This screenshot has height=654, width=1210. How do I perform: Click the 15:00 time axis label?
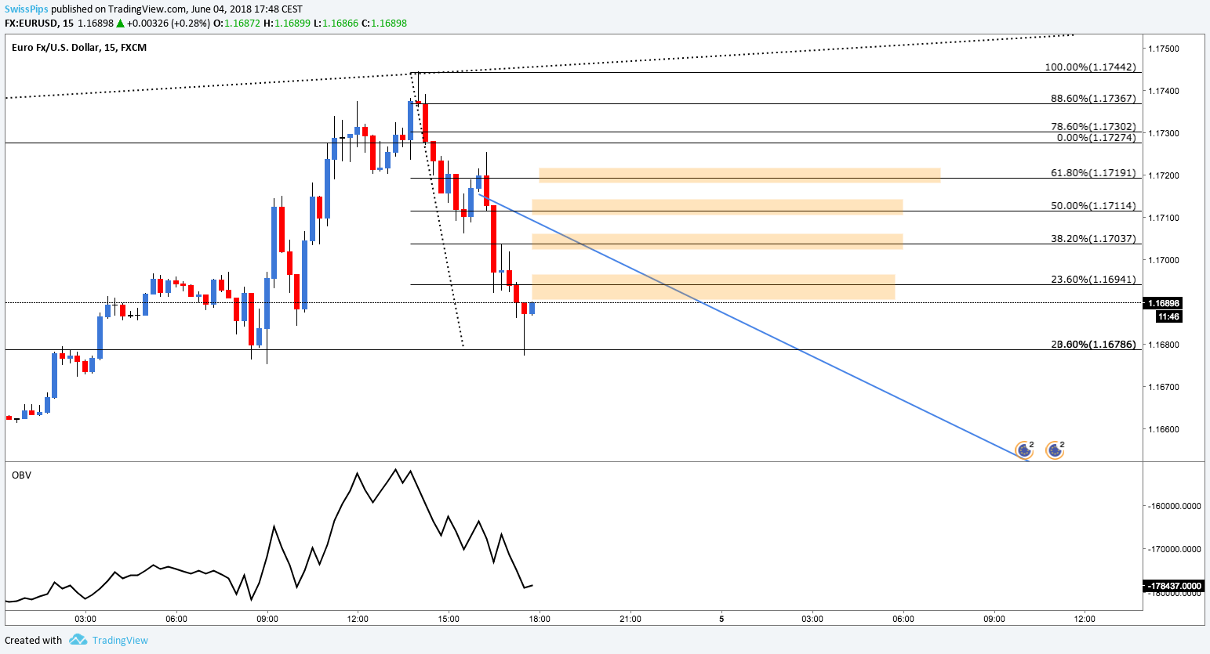coord(449,619)
